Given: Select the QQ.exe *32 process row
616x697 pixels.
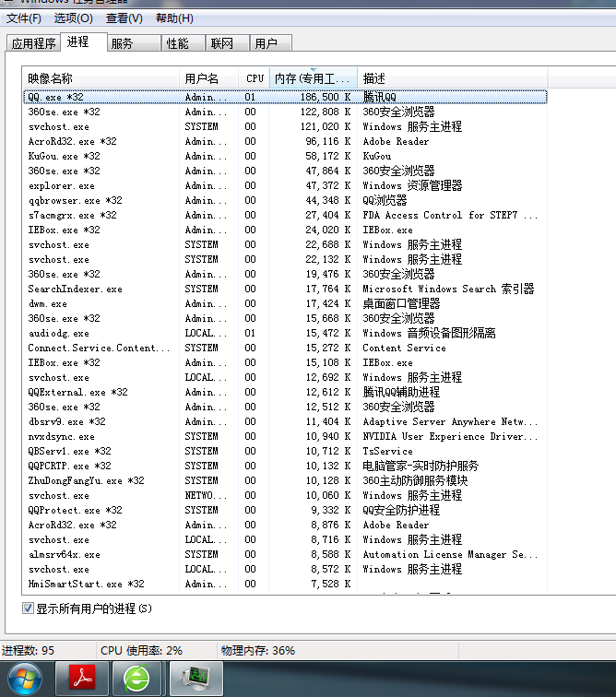Looking at the screenshot, I should 285,97.
